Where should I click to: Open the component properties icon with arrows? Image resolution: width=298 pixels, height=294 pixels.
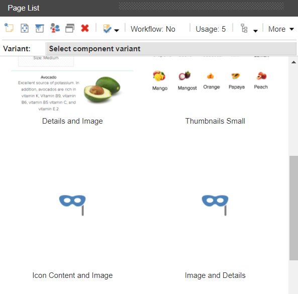pyautogui.click(x=25, y=28)
